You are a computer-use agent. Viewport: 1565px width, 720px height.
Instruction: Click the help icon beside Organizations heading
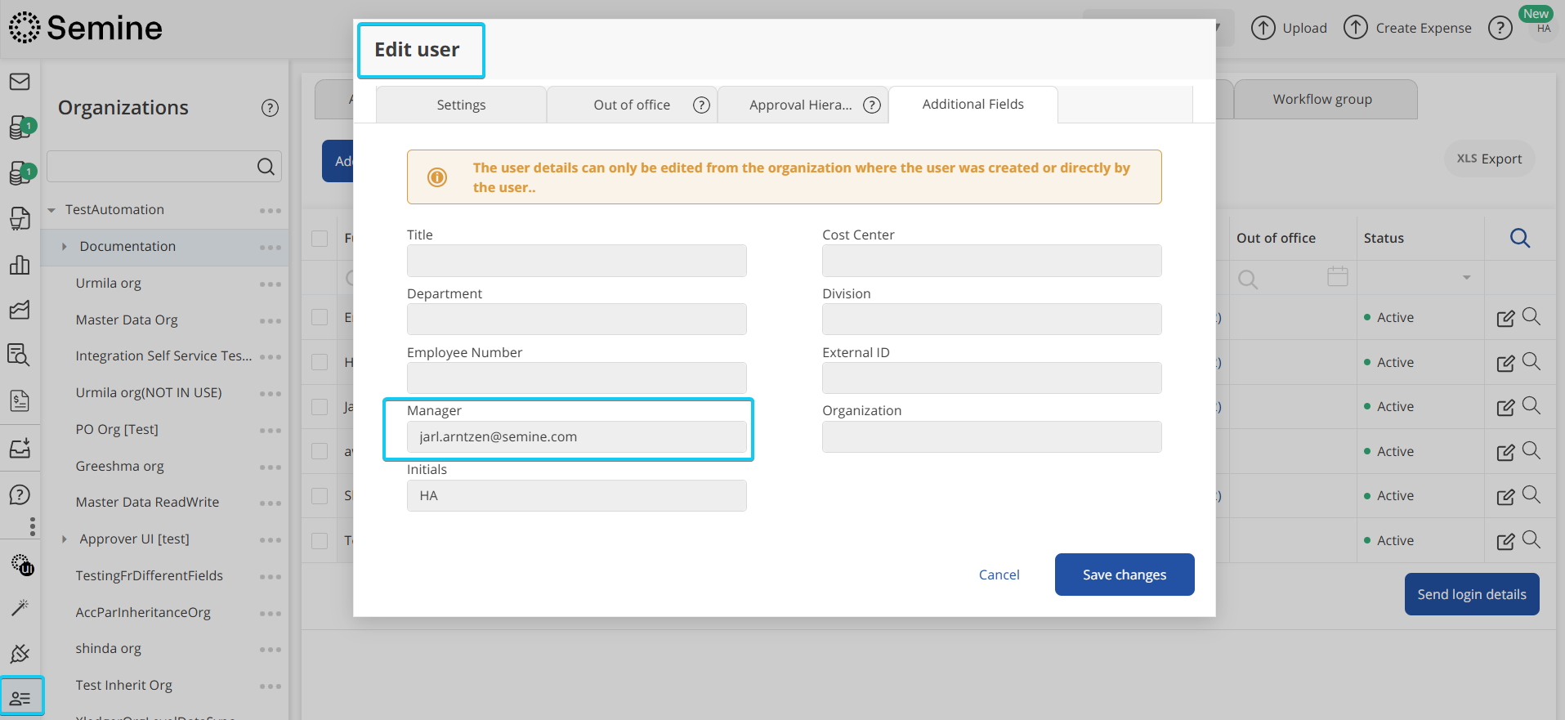[x=270, y=108]
